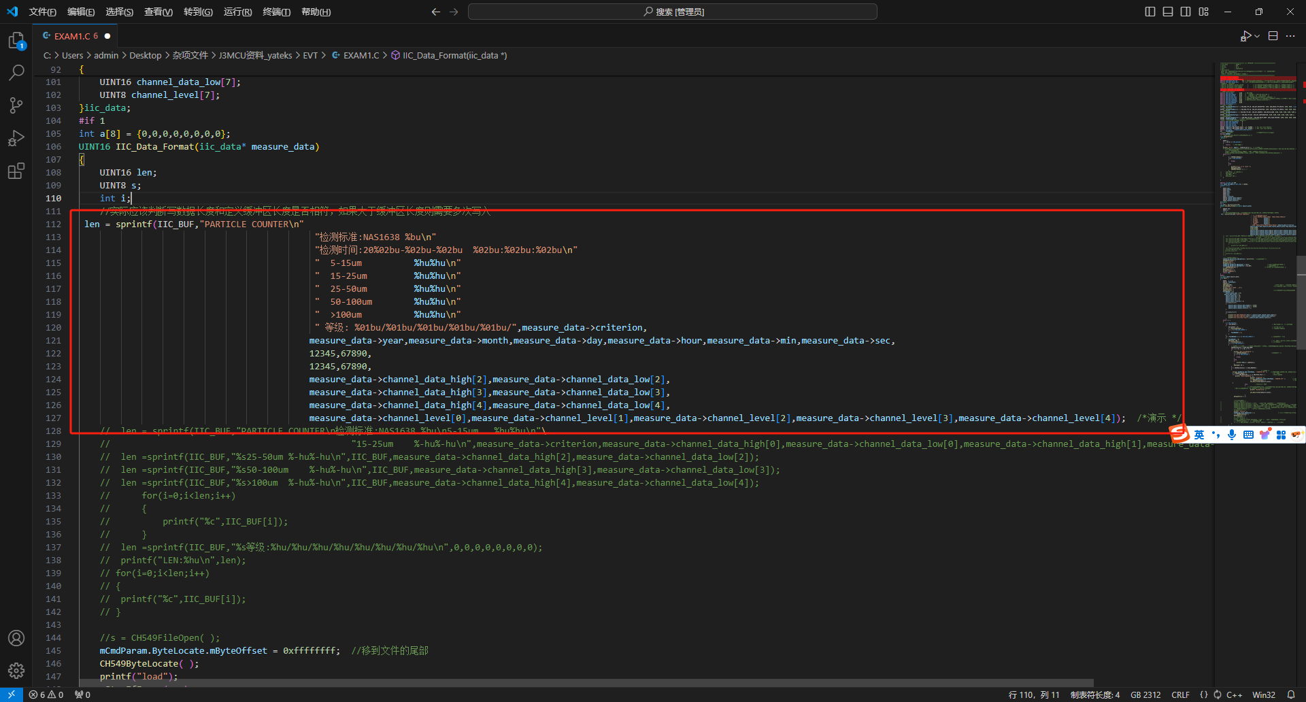The width and height of the screenshot is (1306, 702).
Task: Open the Search view in the activity bar
Action: pyautogui.click(x=16, y=73)
